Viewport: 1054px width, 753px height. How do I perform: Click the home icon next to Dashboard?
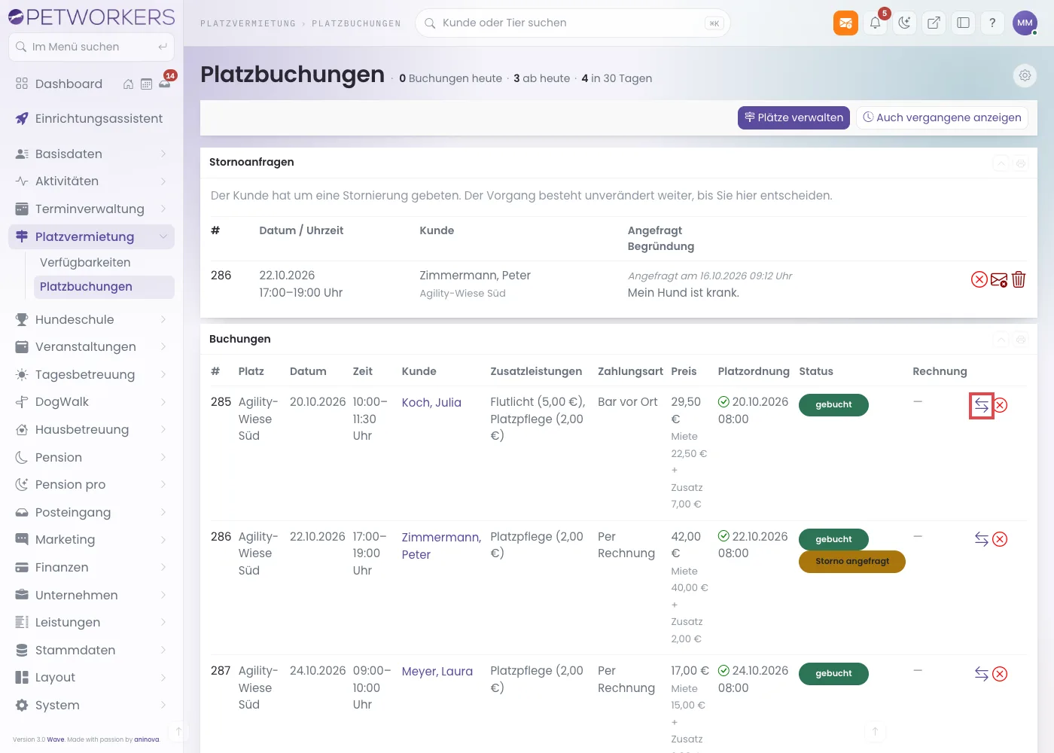coord(129,84)
